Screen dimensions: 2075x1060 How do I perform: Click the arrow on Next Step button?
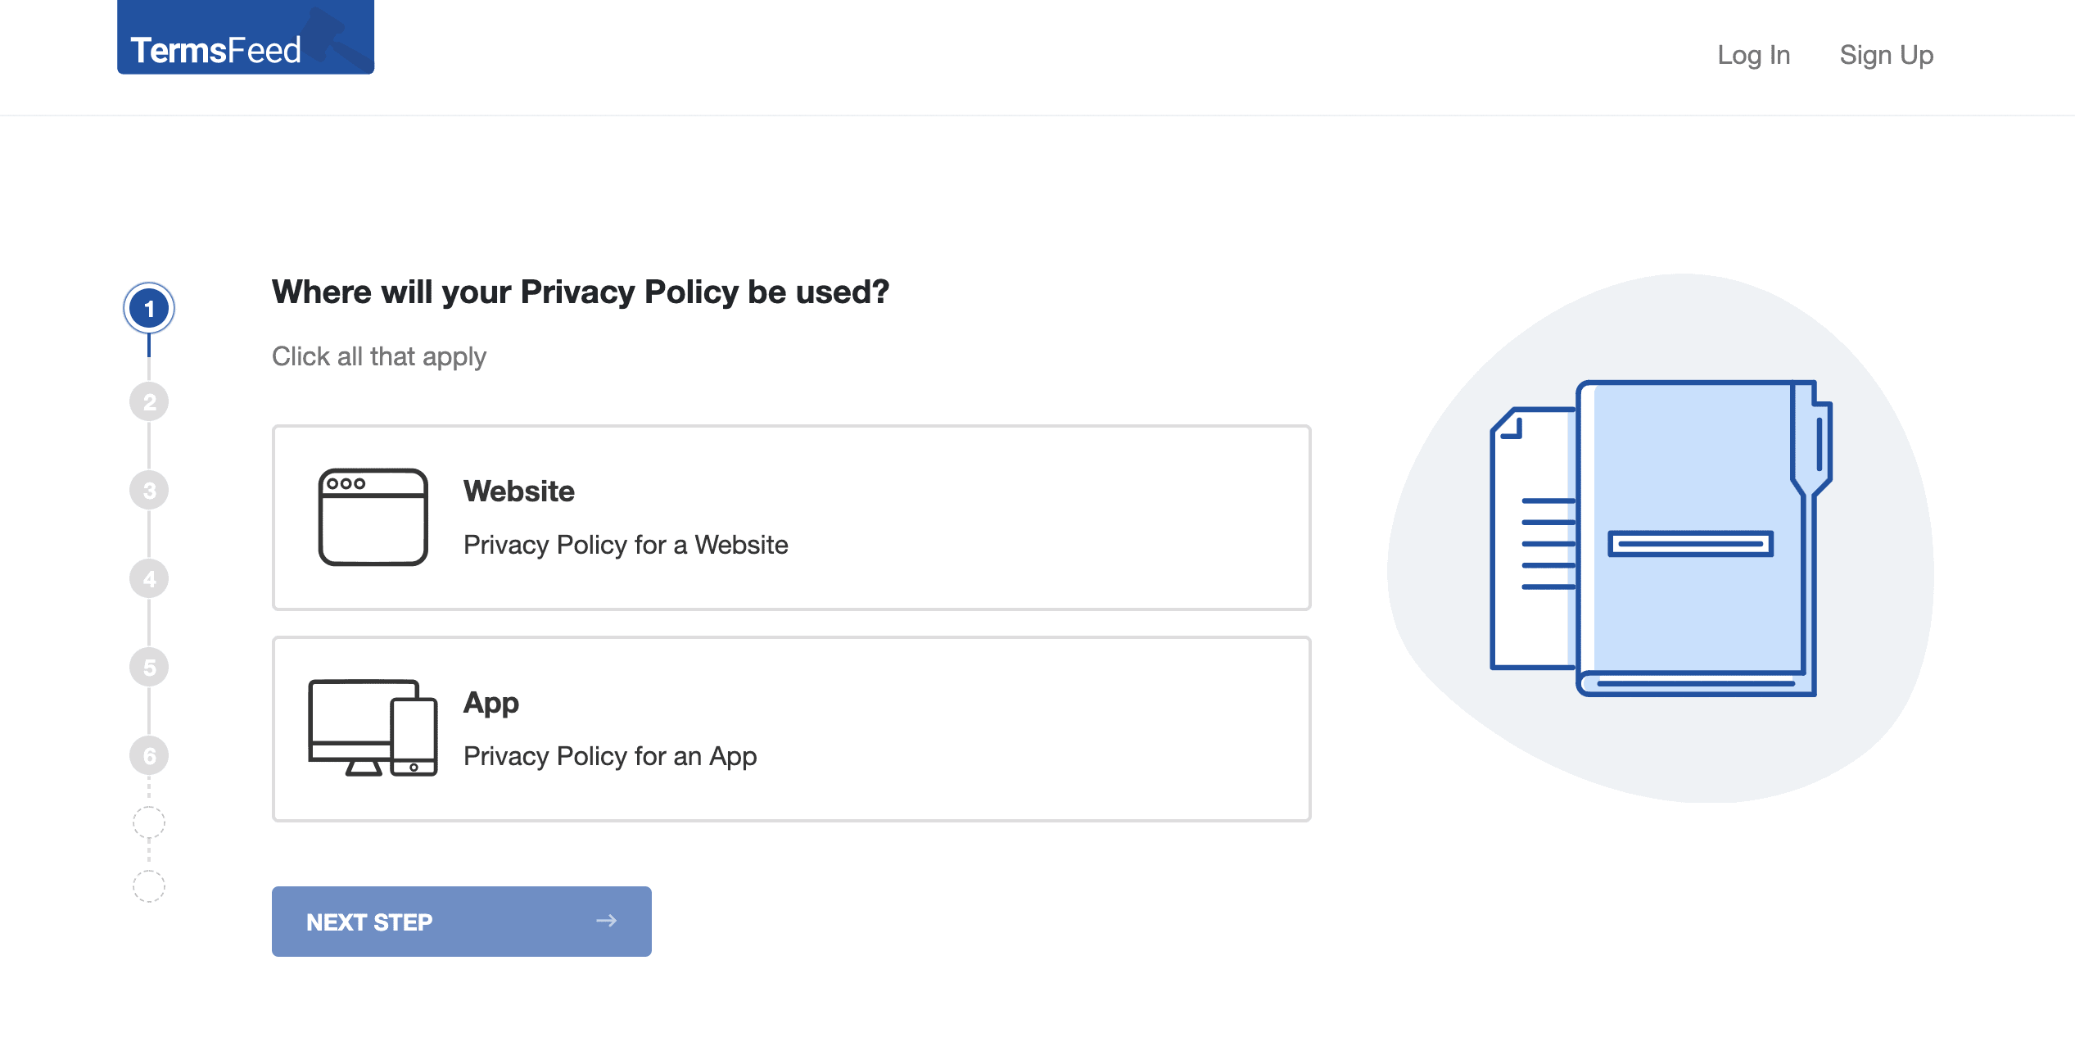pos(606,921)
